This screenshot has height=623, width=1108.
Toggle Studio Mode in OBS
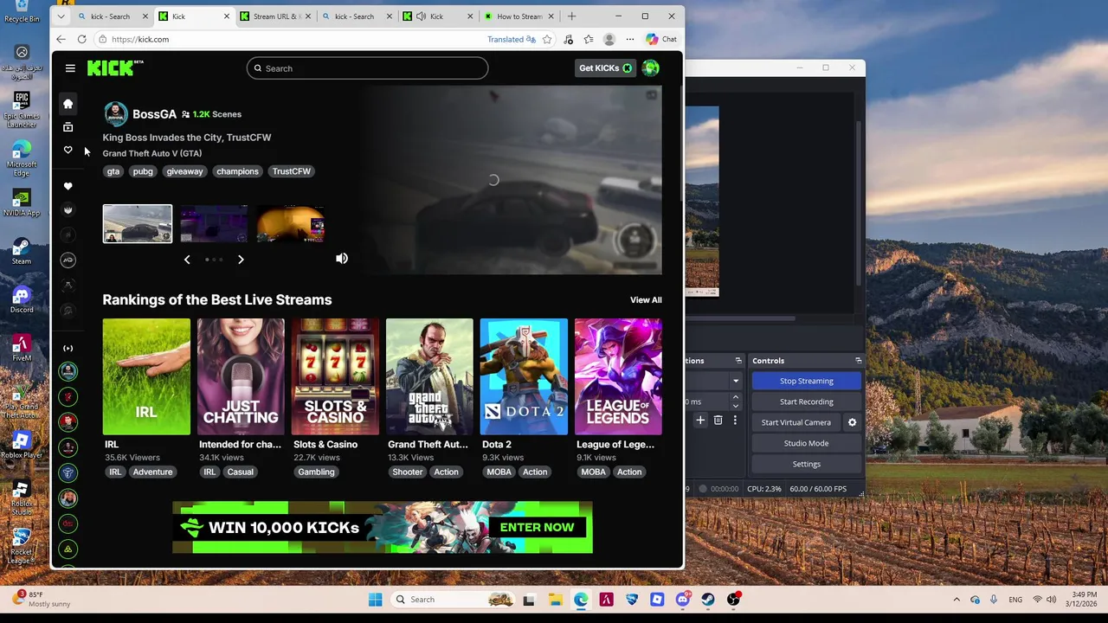(806, 444)
